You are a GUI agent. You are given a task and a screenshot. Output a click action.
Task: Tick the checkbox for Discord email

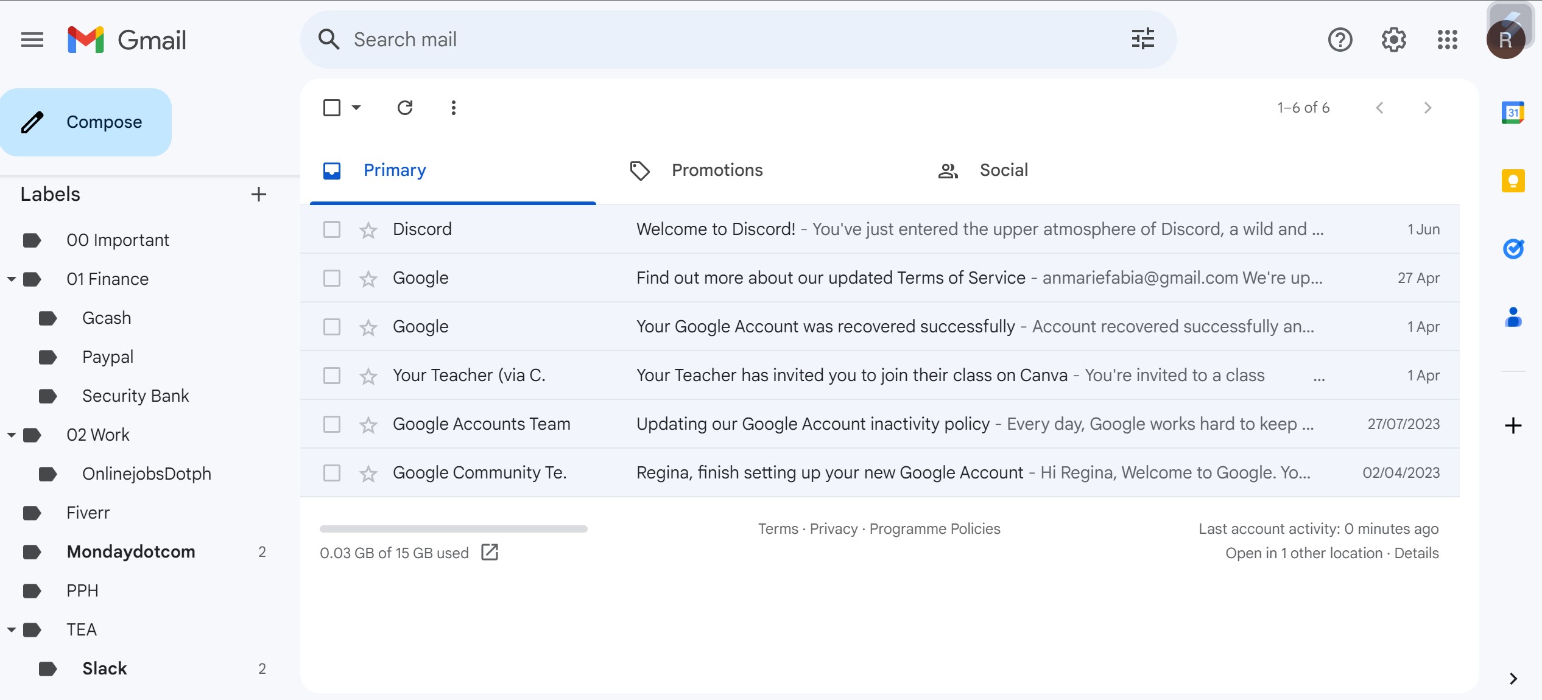click(x=332, y=229)
